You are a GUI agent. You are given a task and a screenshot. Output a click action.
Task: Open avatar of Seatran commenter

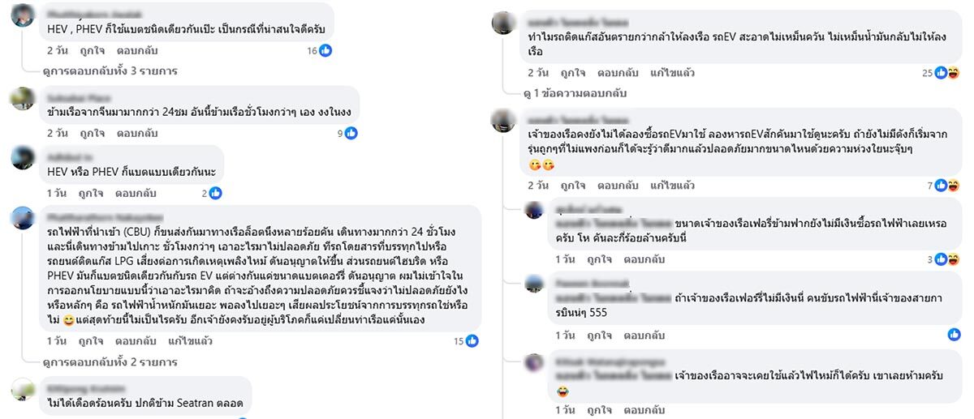pos(23,390)
